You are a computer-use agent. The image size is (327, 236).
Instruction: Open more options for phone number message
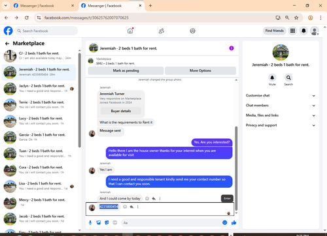(138, 207)
